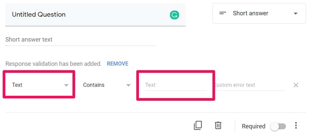Click the Custom error text field
Screen dimensions: 312x137
(250, 85)
